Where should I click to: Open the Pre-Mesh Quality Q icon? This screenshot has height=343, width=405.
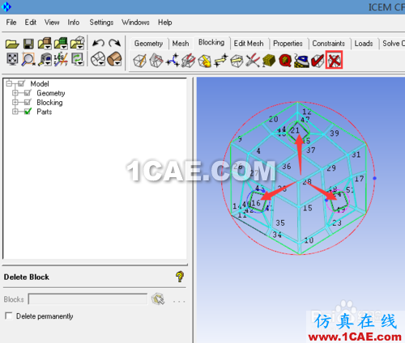pos(285,60)
